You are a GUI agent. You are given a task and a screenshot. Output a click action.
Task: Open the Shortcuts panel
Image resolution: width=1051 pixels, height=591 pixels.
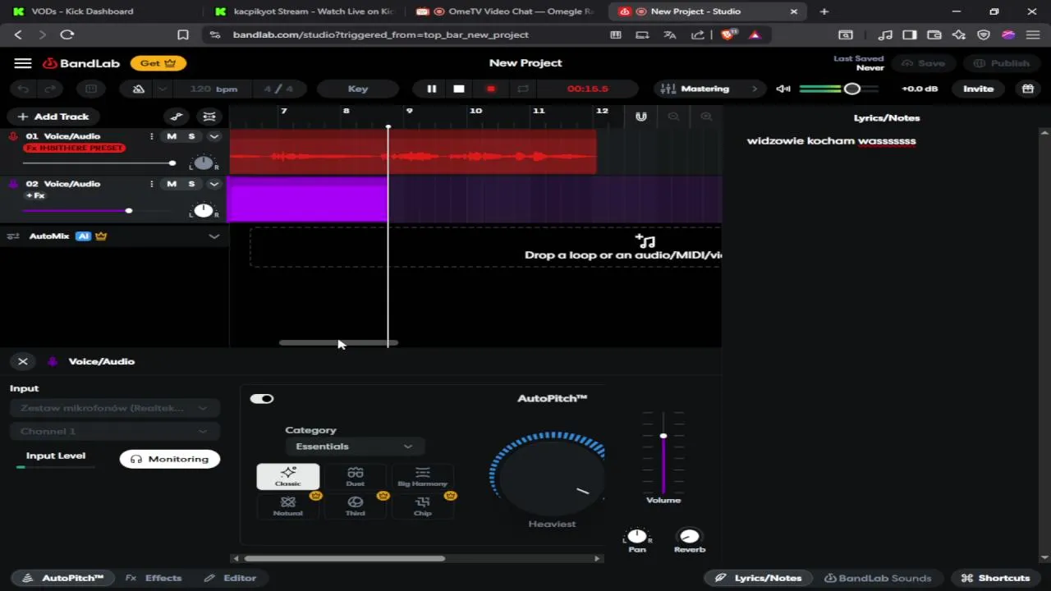[995, 578]
